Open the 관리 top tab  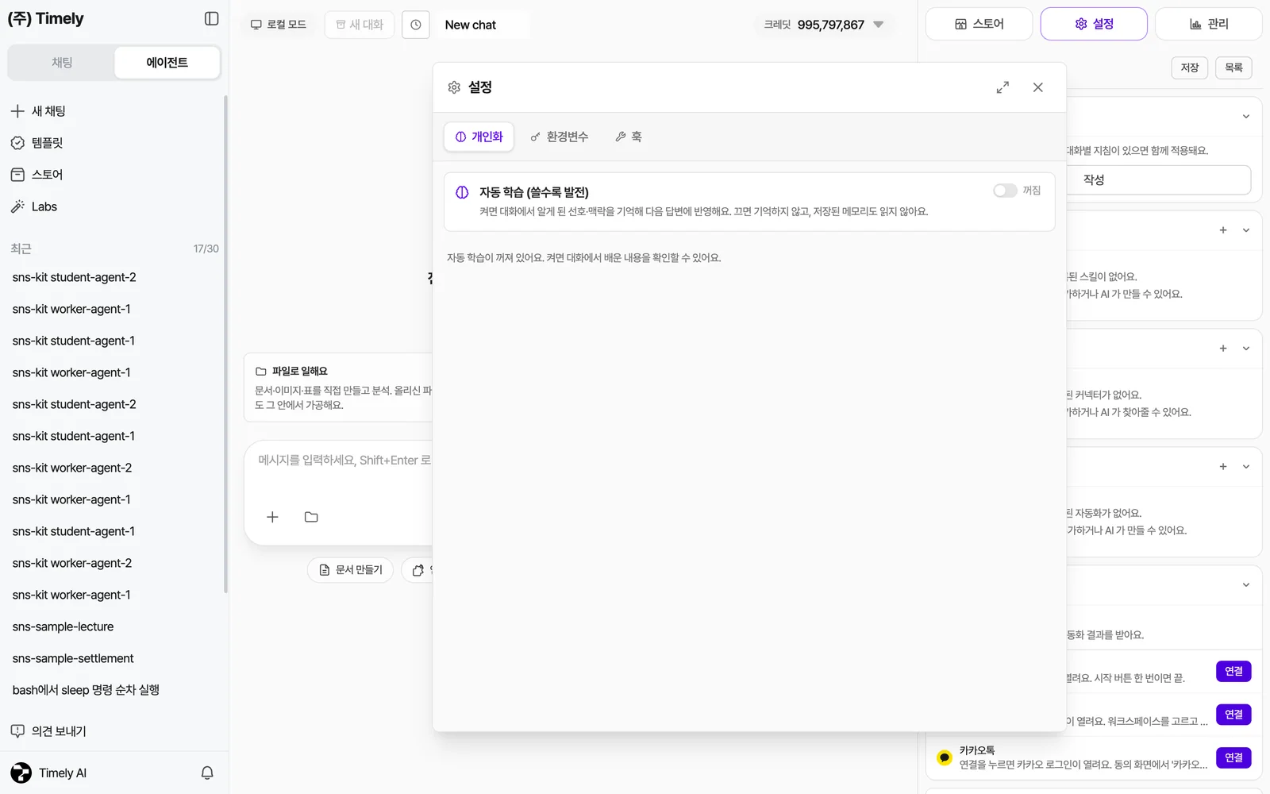pos(1209,24)
